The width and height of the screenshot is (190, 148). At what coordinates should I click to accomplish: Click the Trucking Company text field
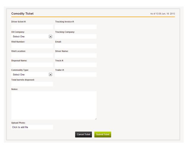tap(76, 36)
